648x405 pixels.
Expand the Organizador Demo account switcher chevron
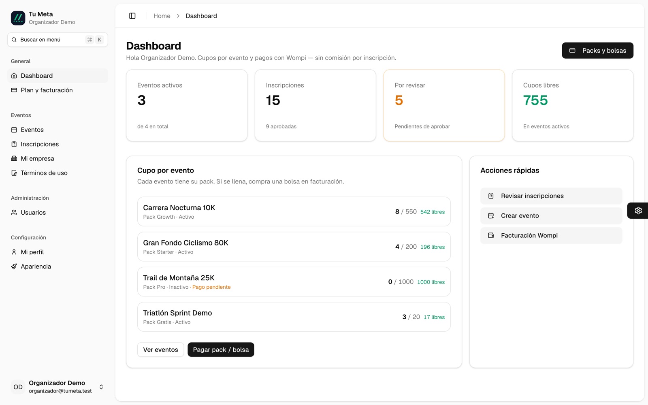click(101, 387)
